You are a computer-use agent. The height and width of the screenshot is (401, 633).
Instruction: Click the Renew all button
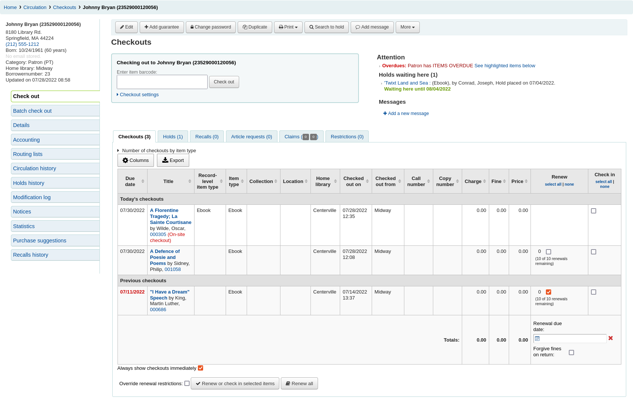click(299, 383)
